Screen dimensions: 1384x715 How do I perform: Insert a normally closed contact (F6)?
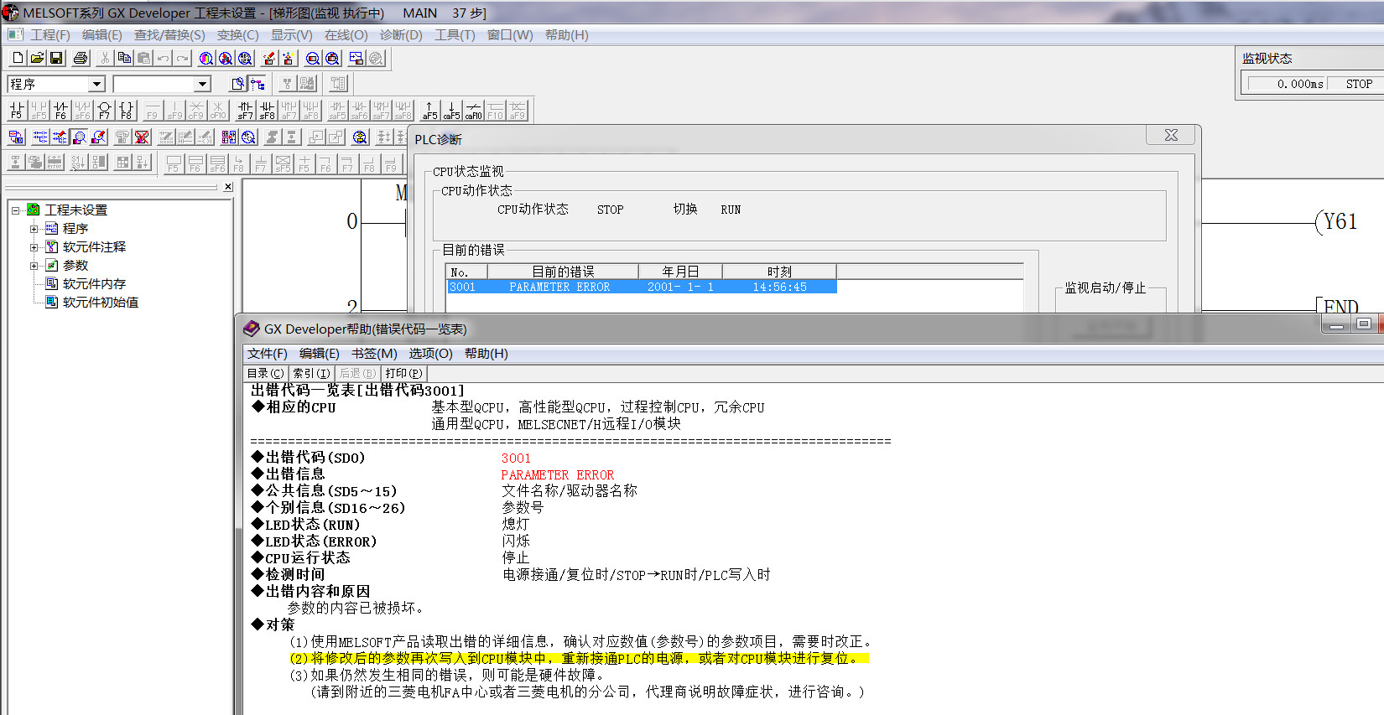point(60,110)
